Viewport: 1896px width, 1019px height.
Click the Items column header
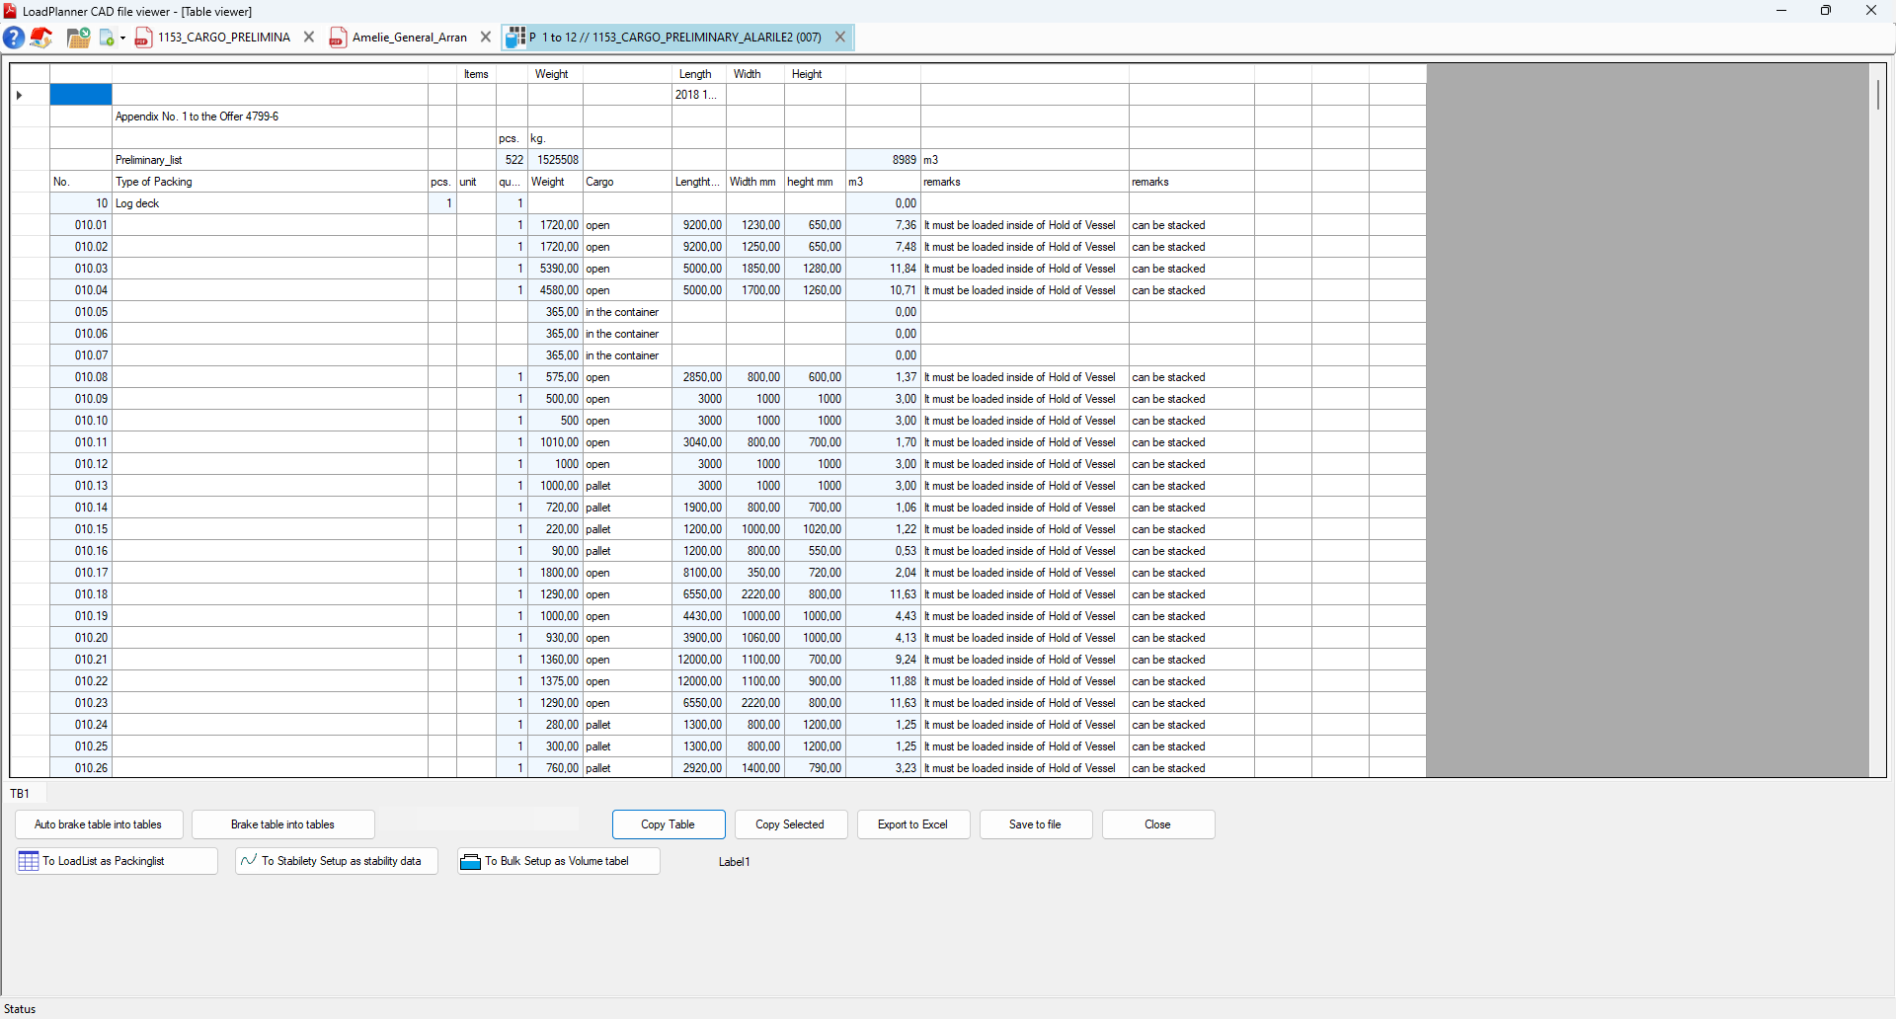(476, 74)
